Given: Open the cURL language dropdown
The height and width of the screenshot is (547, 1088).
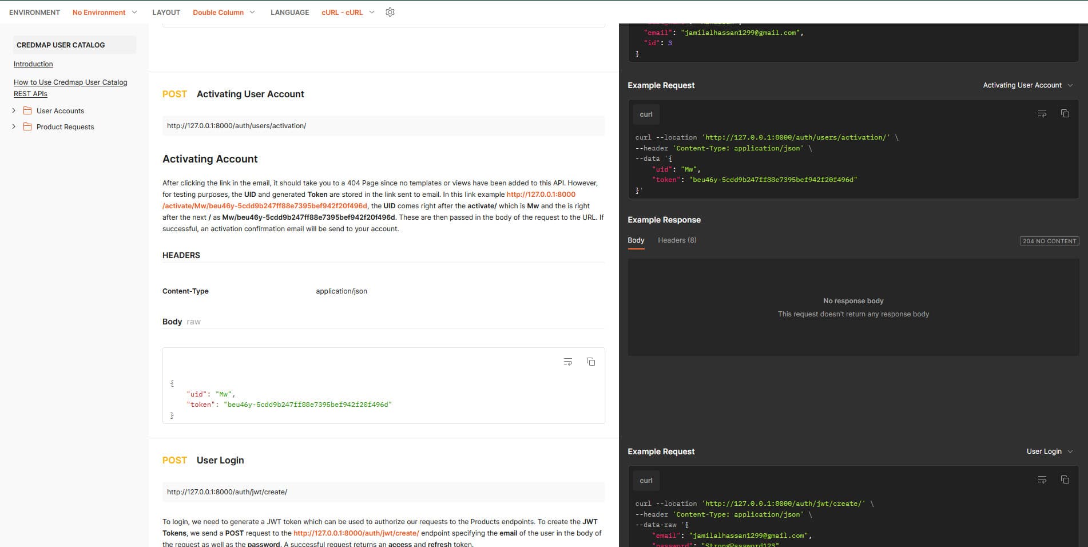Looking at the screenshot, I should pos(348,12).
